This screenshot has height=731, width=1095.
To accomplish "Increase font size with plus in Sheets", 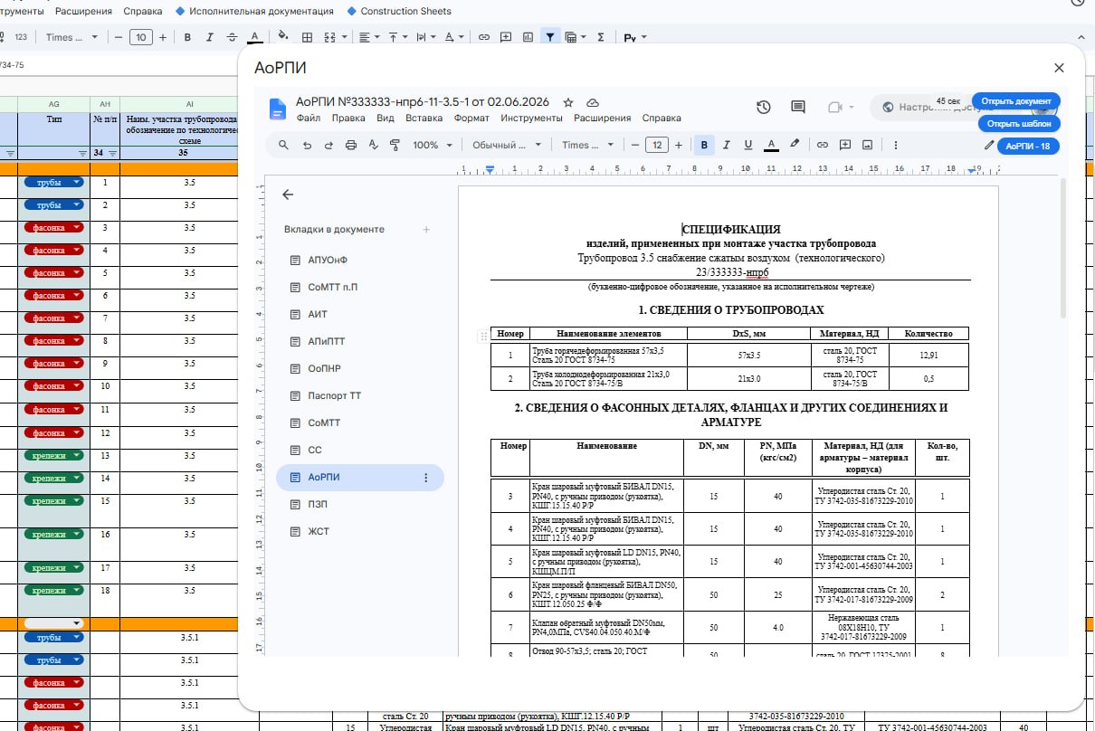I will (x=163, y=37).
